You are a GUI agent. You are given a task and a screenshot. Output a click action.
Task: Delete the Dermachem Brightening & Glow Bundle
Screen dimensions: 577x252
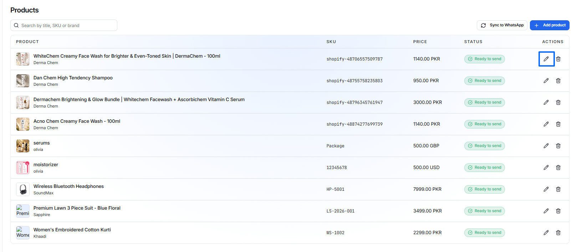coord(558,103)
